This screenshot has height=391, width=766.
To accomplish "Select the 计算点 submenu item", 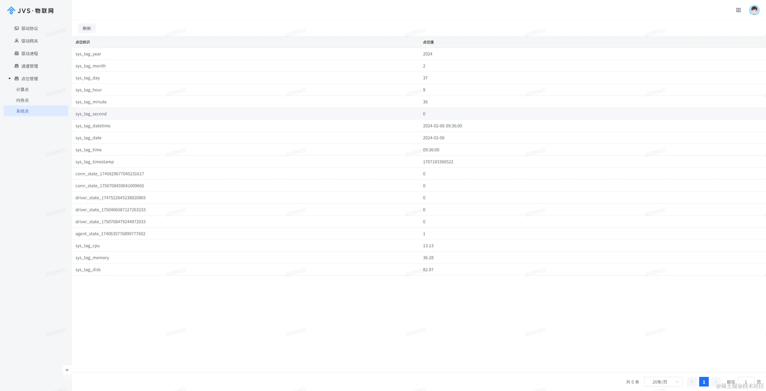I will tap(22, 90).
